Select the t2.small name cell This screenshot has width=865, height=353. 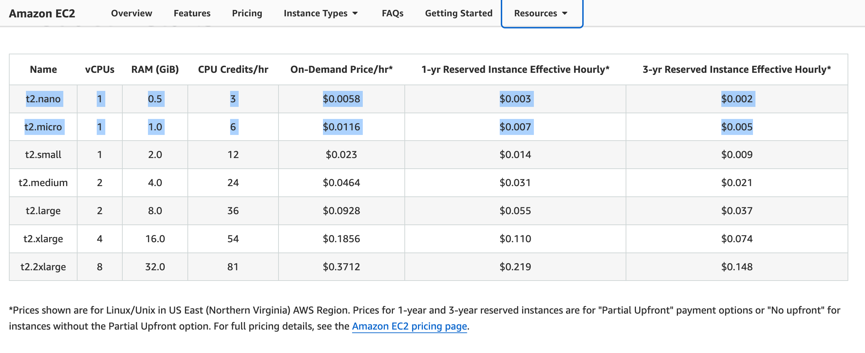coord(43,154)
